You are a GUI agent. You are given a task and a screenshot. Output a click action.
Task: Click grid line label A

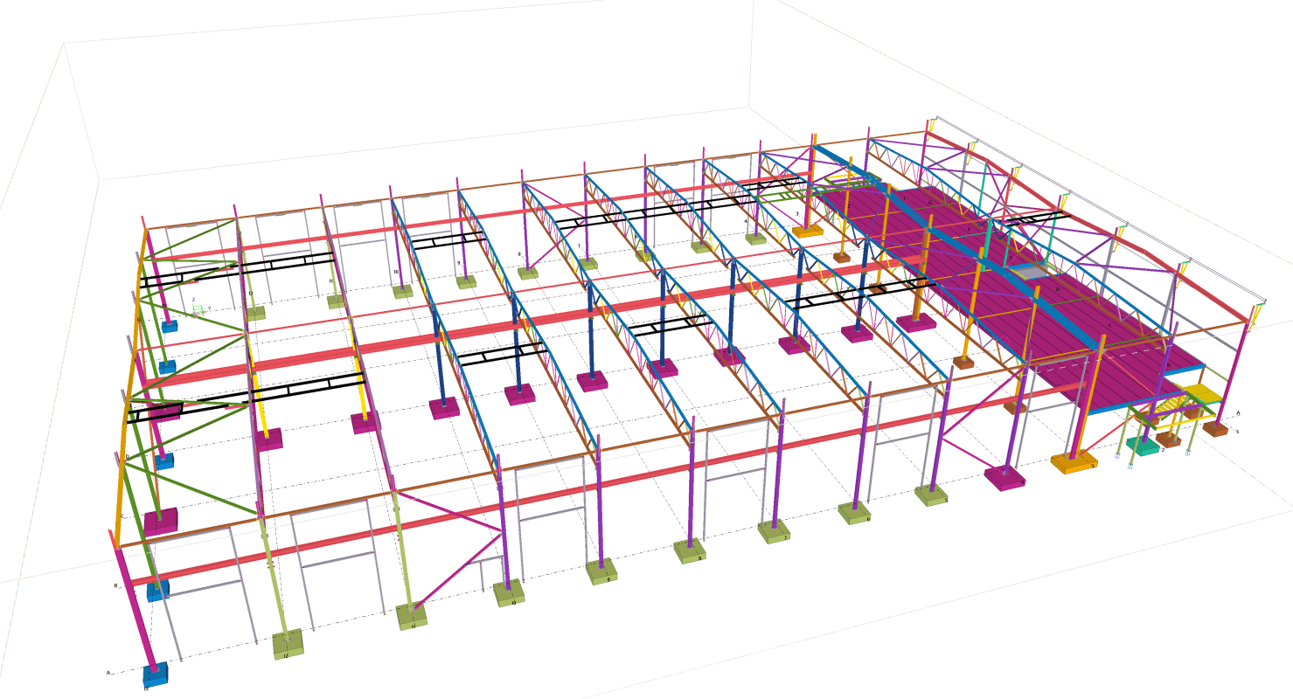(108, 673)
